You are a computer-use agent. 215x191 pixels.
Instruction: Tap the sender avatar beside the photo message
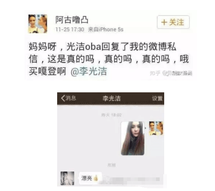(x=156, y=128)
